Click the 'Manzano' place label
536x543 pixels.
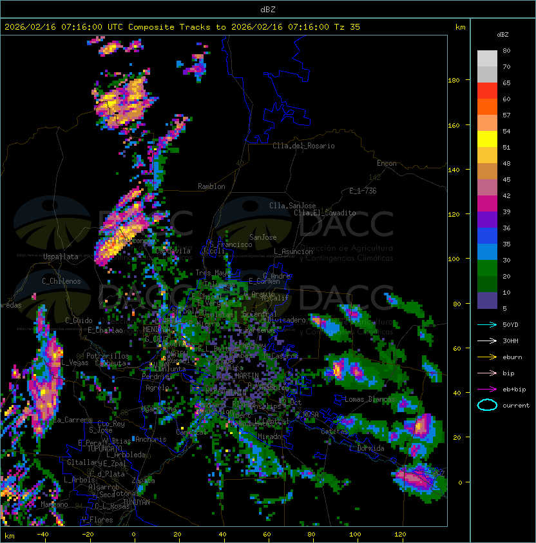[54, 504]
